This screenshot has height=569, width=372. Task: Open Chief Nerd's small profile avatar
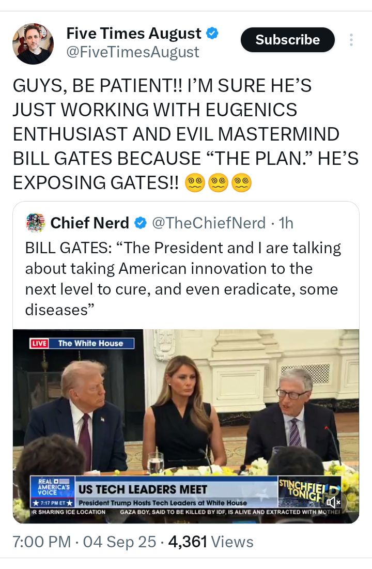pyautogui.click(x=36, y=223)
